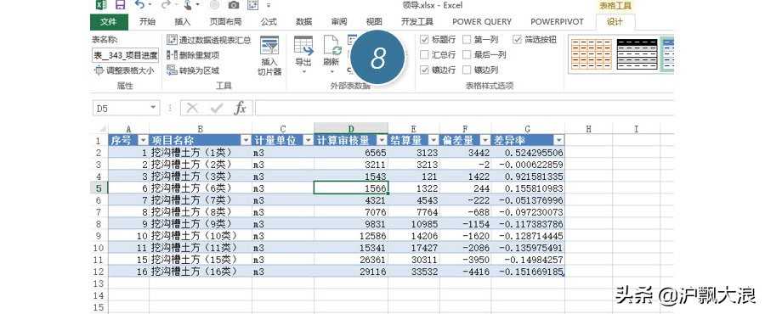Viewport: 765px width, 314px height.
Task: Cancel entry with the X formula bar icon
Action: [192, 108]
